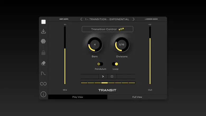Click the dice randomize icon
The image size is (206, 116).
coord(43,41)
